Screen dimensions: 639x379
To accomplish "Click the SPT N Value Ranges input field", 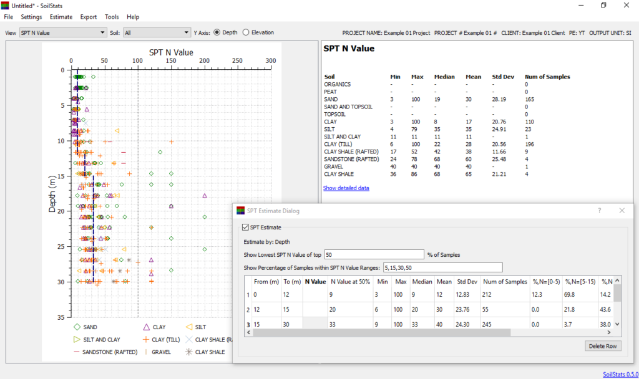I will click(442, 267).
